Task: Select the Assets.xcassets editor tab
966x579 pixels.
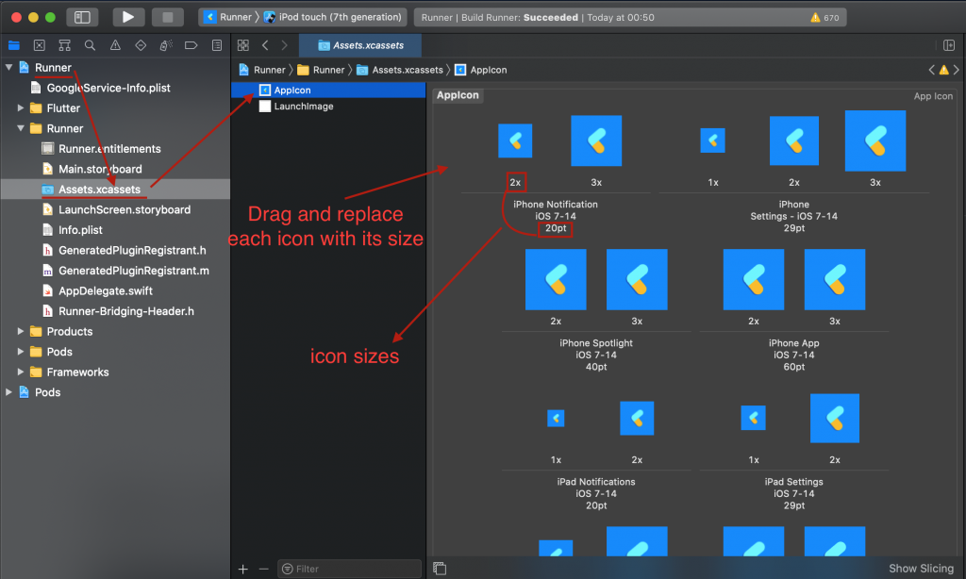Action: 360,45
